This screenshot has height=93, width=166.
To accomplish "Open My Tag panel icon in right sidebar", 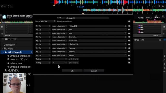I will coord(164,56).
